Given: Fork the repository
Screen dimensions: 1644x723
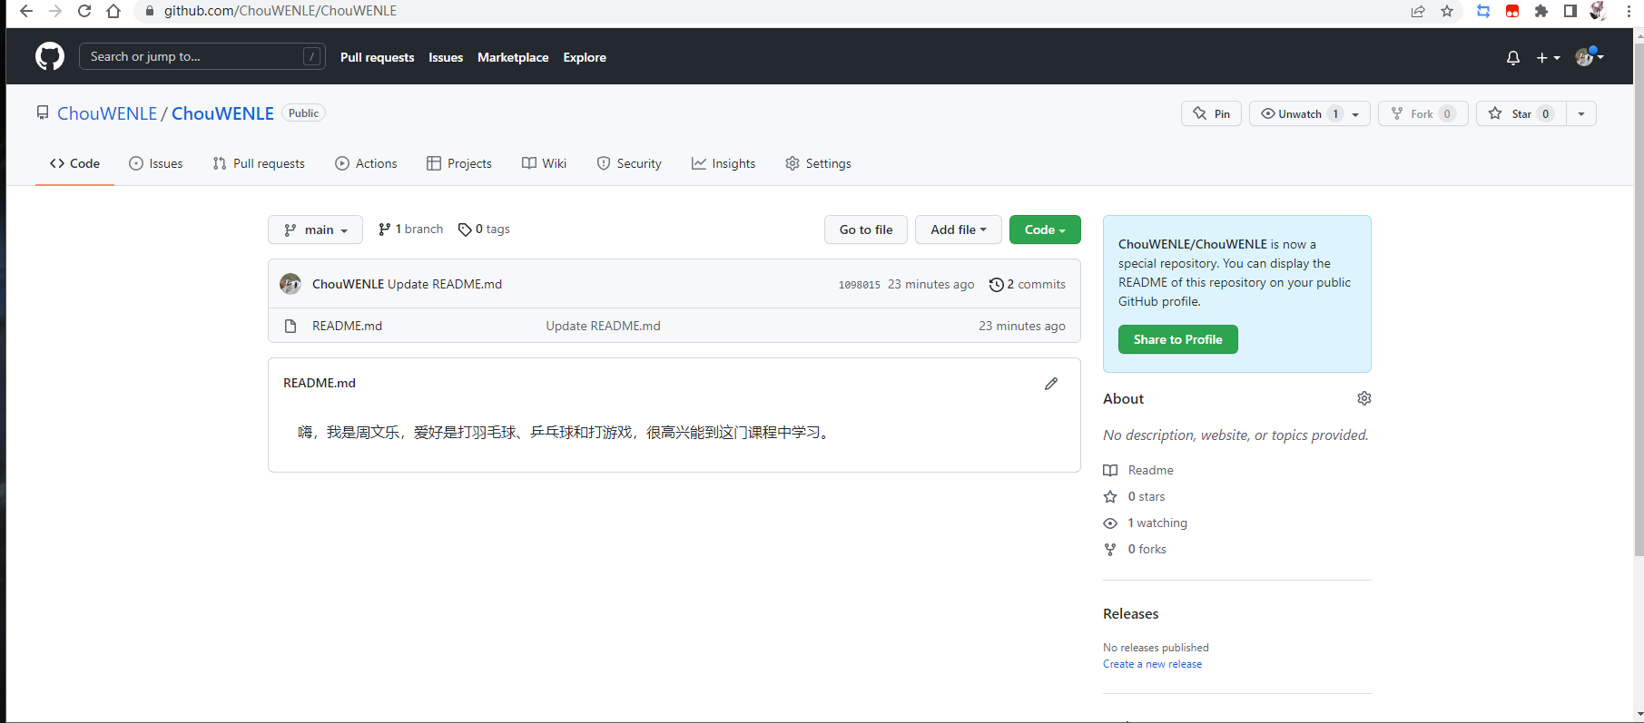Looking at the screenshot, I should click(1423, 113).
